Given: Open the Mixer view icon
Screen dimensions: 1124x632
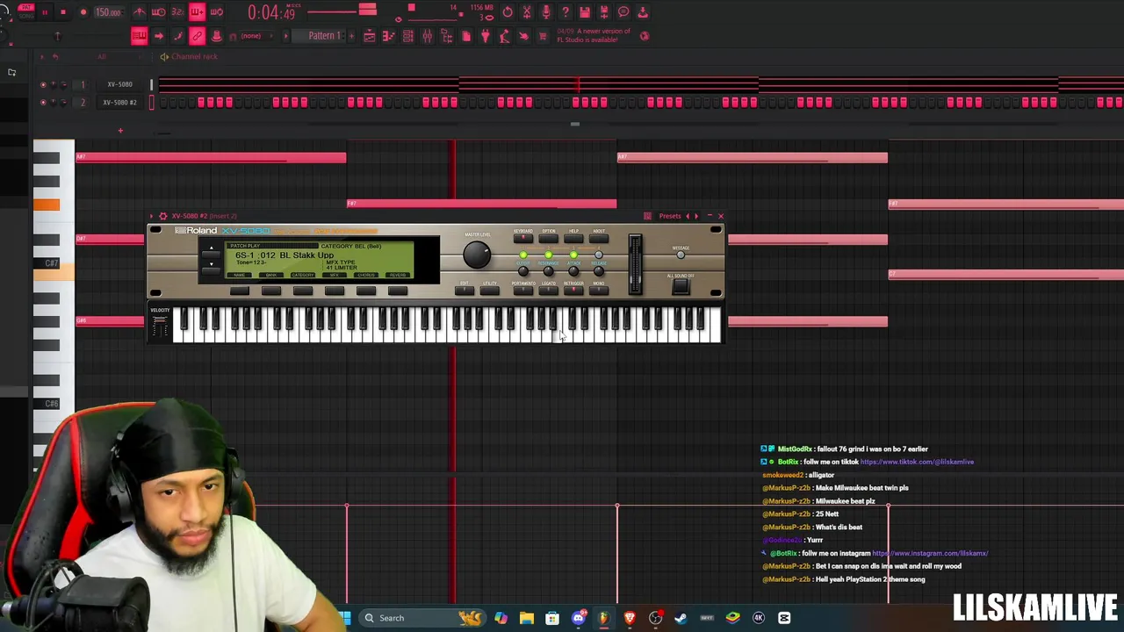Looking at the screenshot, I should point(428,36).
